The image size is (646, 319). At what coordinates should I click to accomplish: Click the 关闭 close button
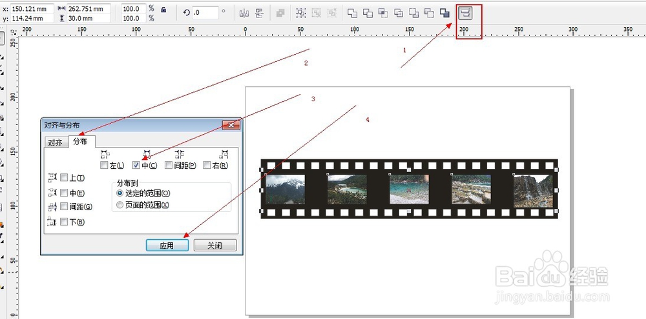(x=215, y=246)
